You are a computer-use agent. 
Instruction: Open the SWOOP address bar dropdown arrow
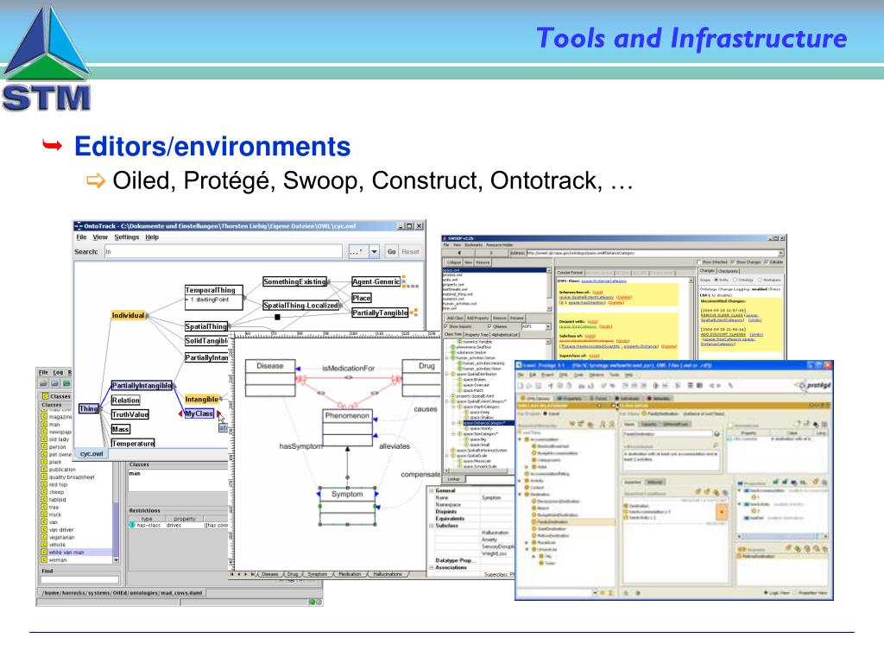780,253
